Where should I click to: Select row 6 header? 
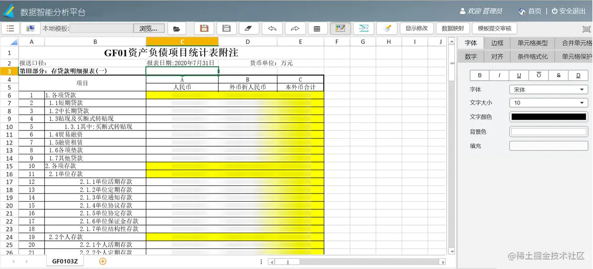(x=9, y=95)
